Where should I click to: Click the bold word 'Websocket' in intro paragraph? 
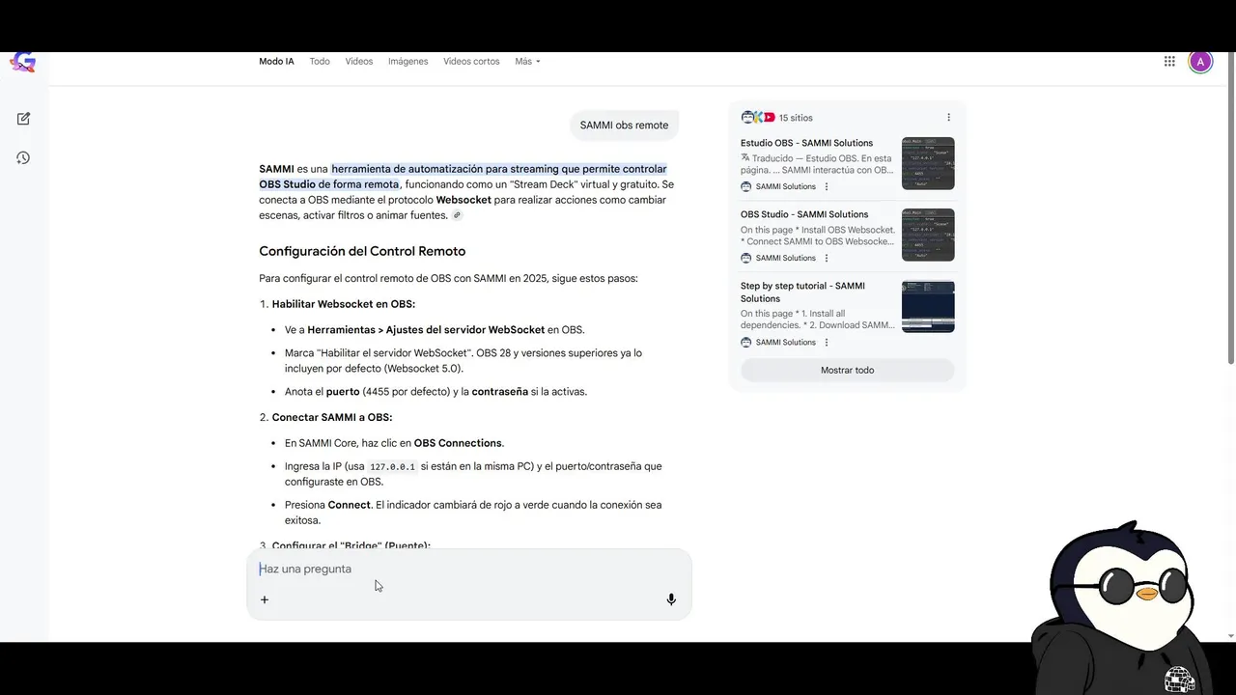pyautogui.click(x=463, y=200)
